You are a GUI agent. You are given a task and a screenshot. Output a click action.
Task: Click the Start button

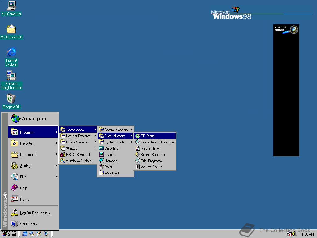point(9,234)
